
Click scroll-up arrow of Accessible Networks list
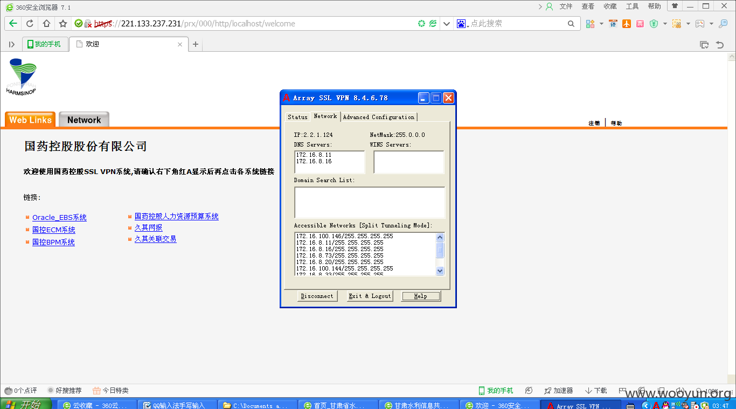point(440,238)
